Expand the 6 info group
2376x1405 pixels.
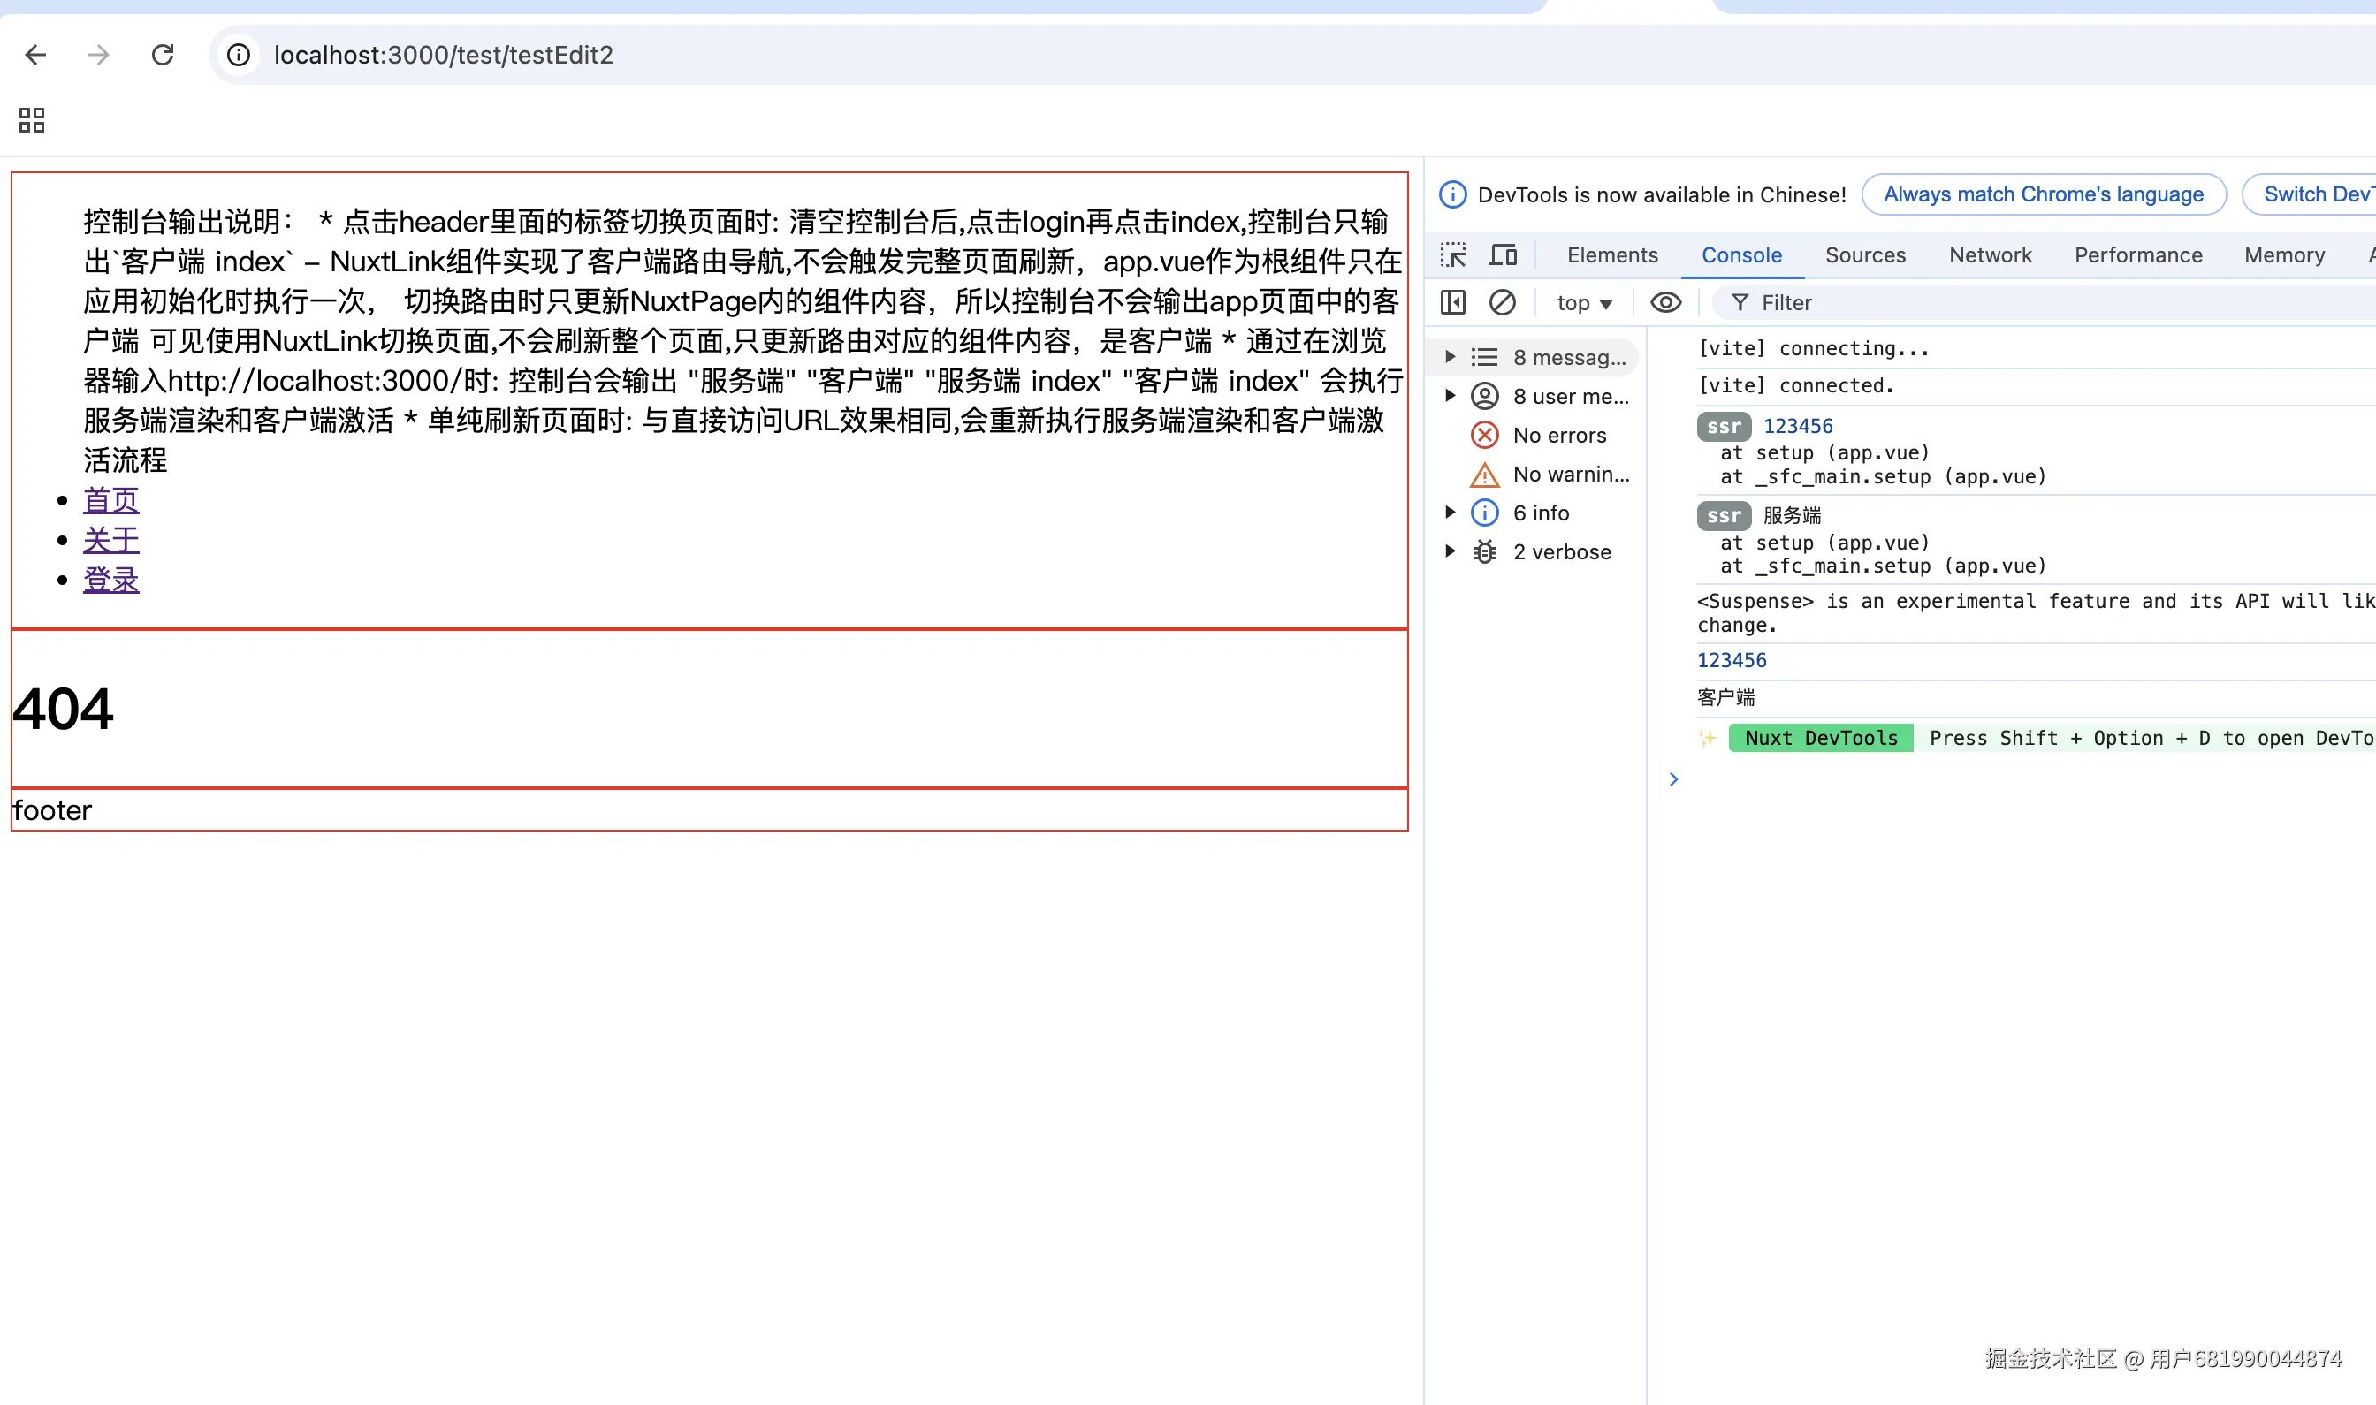click(1450, 513)
